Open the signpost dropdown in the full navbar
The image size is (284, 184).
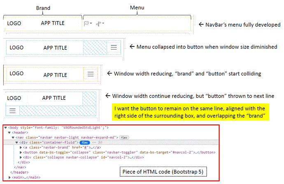(100, 23)
